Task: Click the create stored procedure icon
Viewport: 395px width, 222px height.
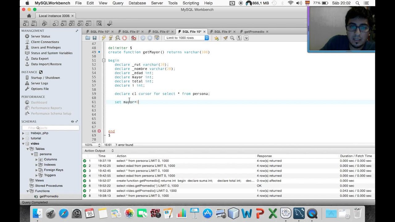Action: click(80, 23)
